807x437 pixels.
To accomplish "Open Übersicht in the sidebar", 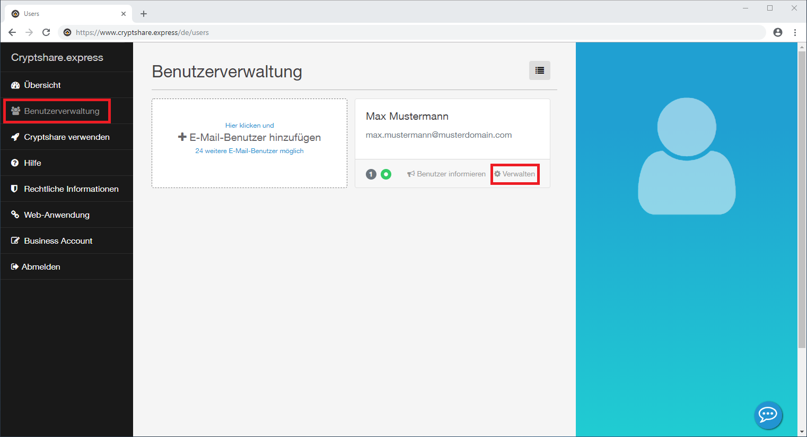I will tap(42, 85).
